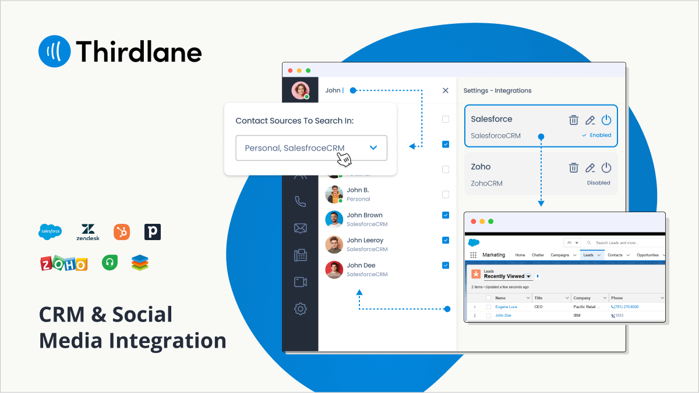Open the envelope messages icon in sidebar
This screenshot has height=393, width=699.
300,228
